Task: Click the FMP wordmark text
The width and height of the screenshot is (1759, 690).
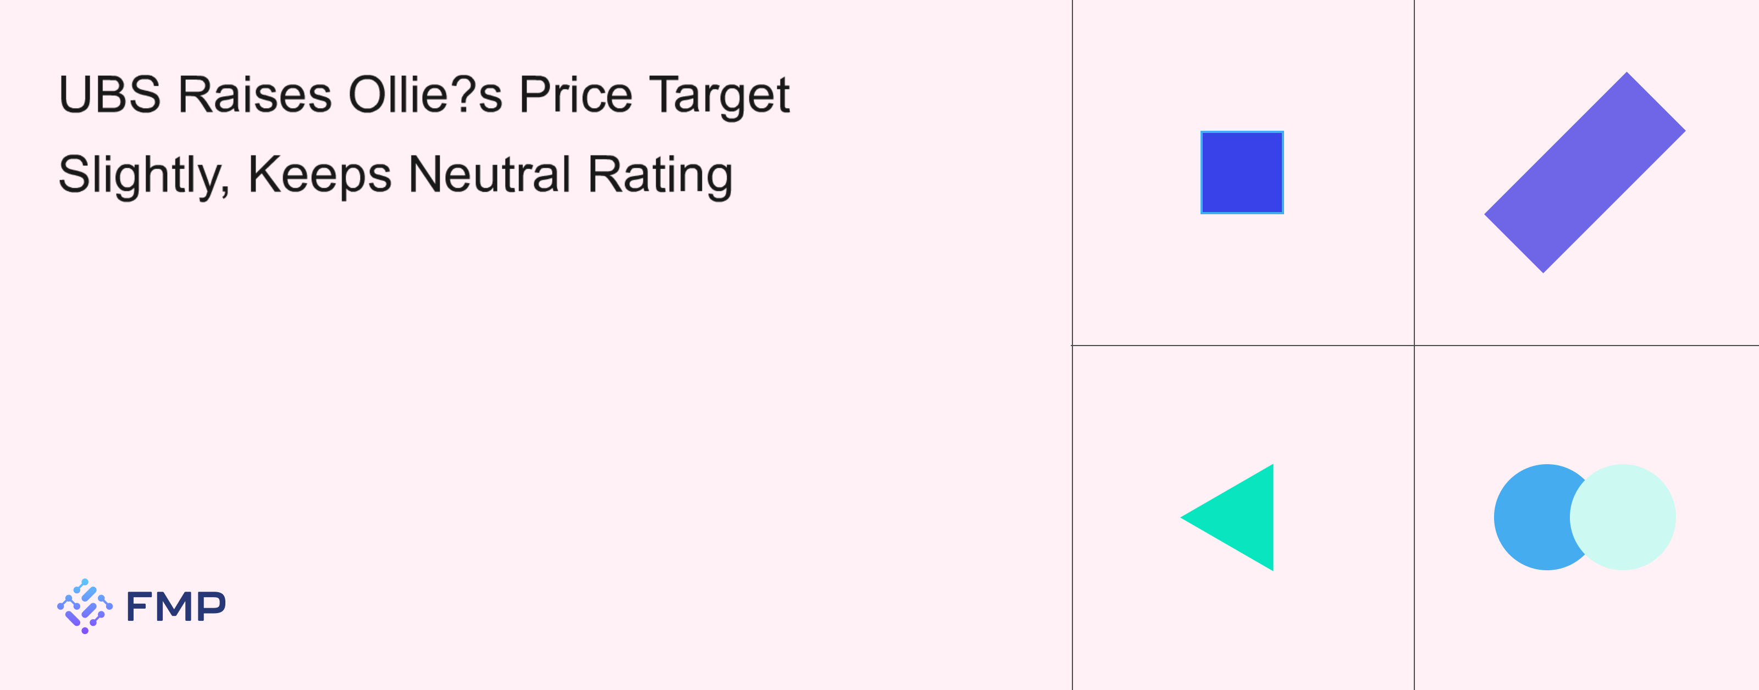Action: click(175, 606)
